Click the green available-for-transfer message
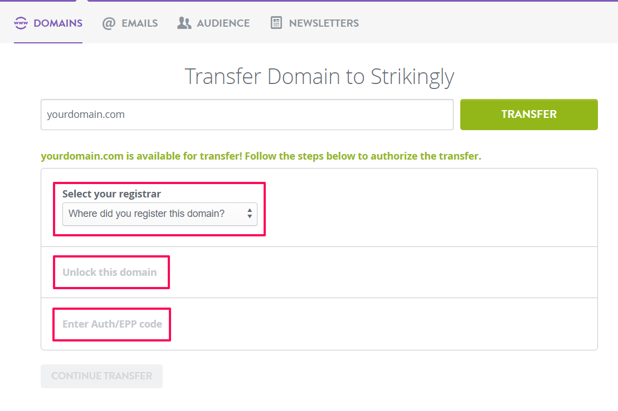 261,156
